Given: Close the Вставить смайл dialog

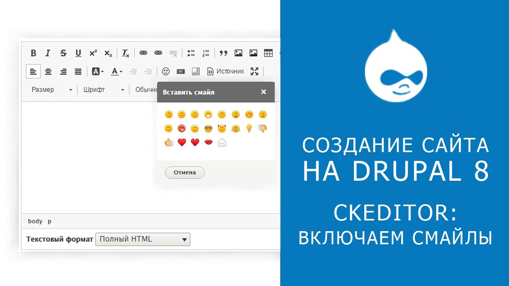Looking at the screenshot, I should (x=263, y=92).
